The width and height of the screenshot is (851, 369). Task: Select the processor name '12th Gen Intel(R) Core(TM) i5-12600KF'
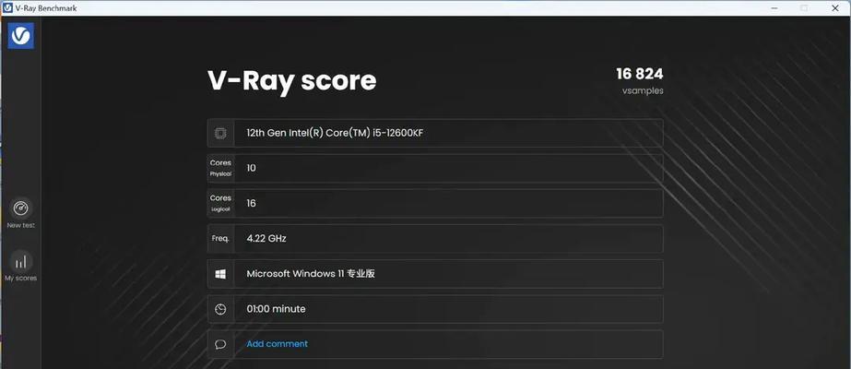[335, 133]
